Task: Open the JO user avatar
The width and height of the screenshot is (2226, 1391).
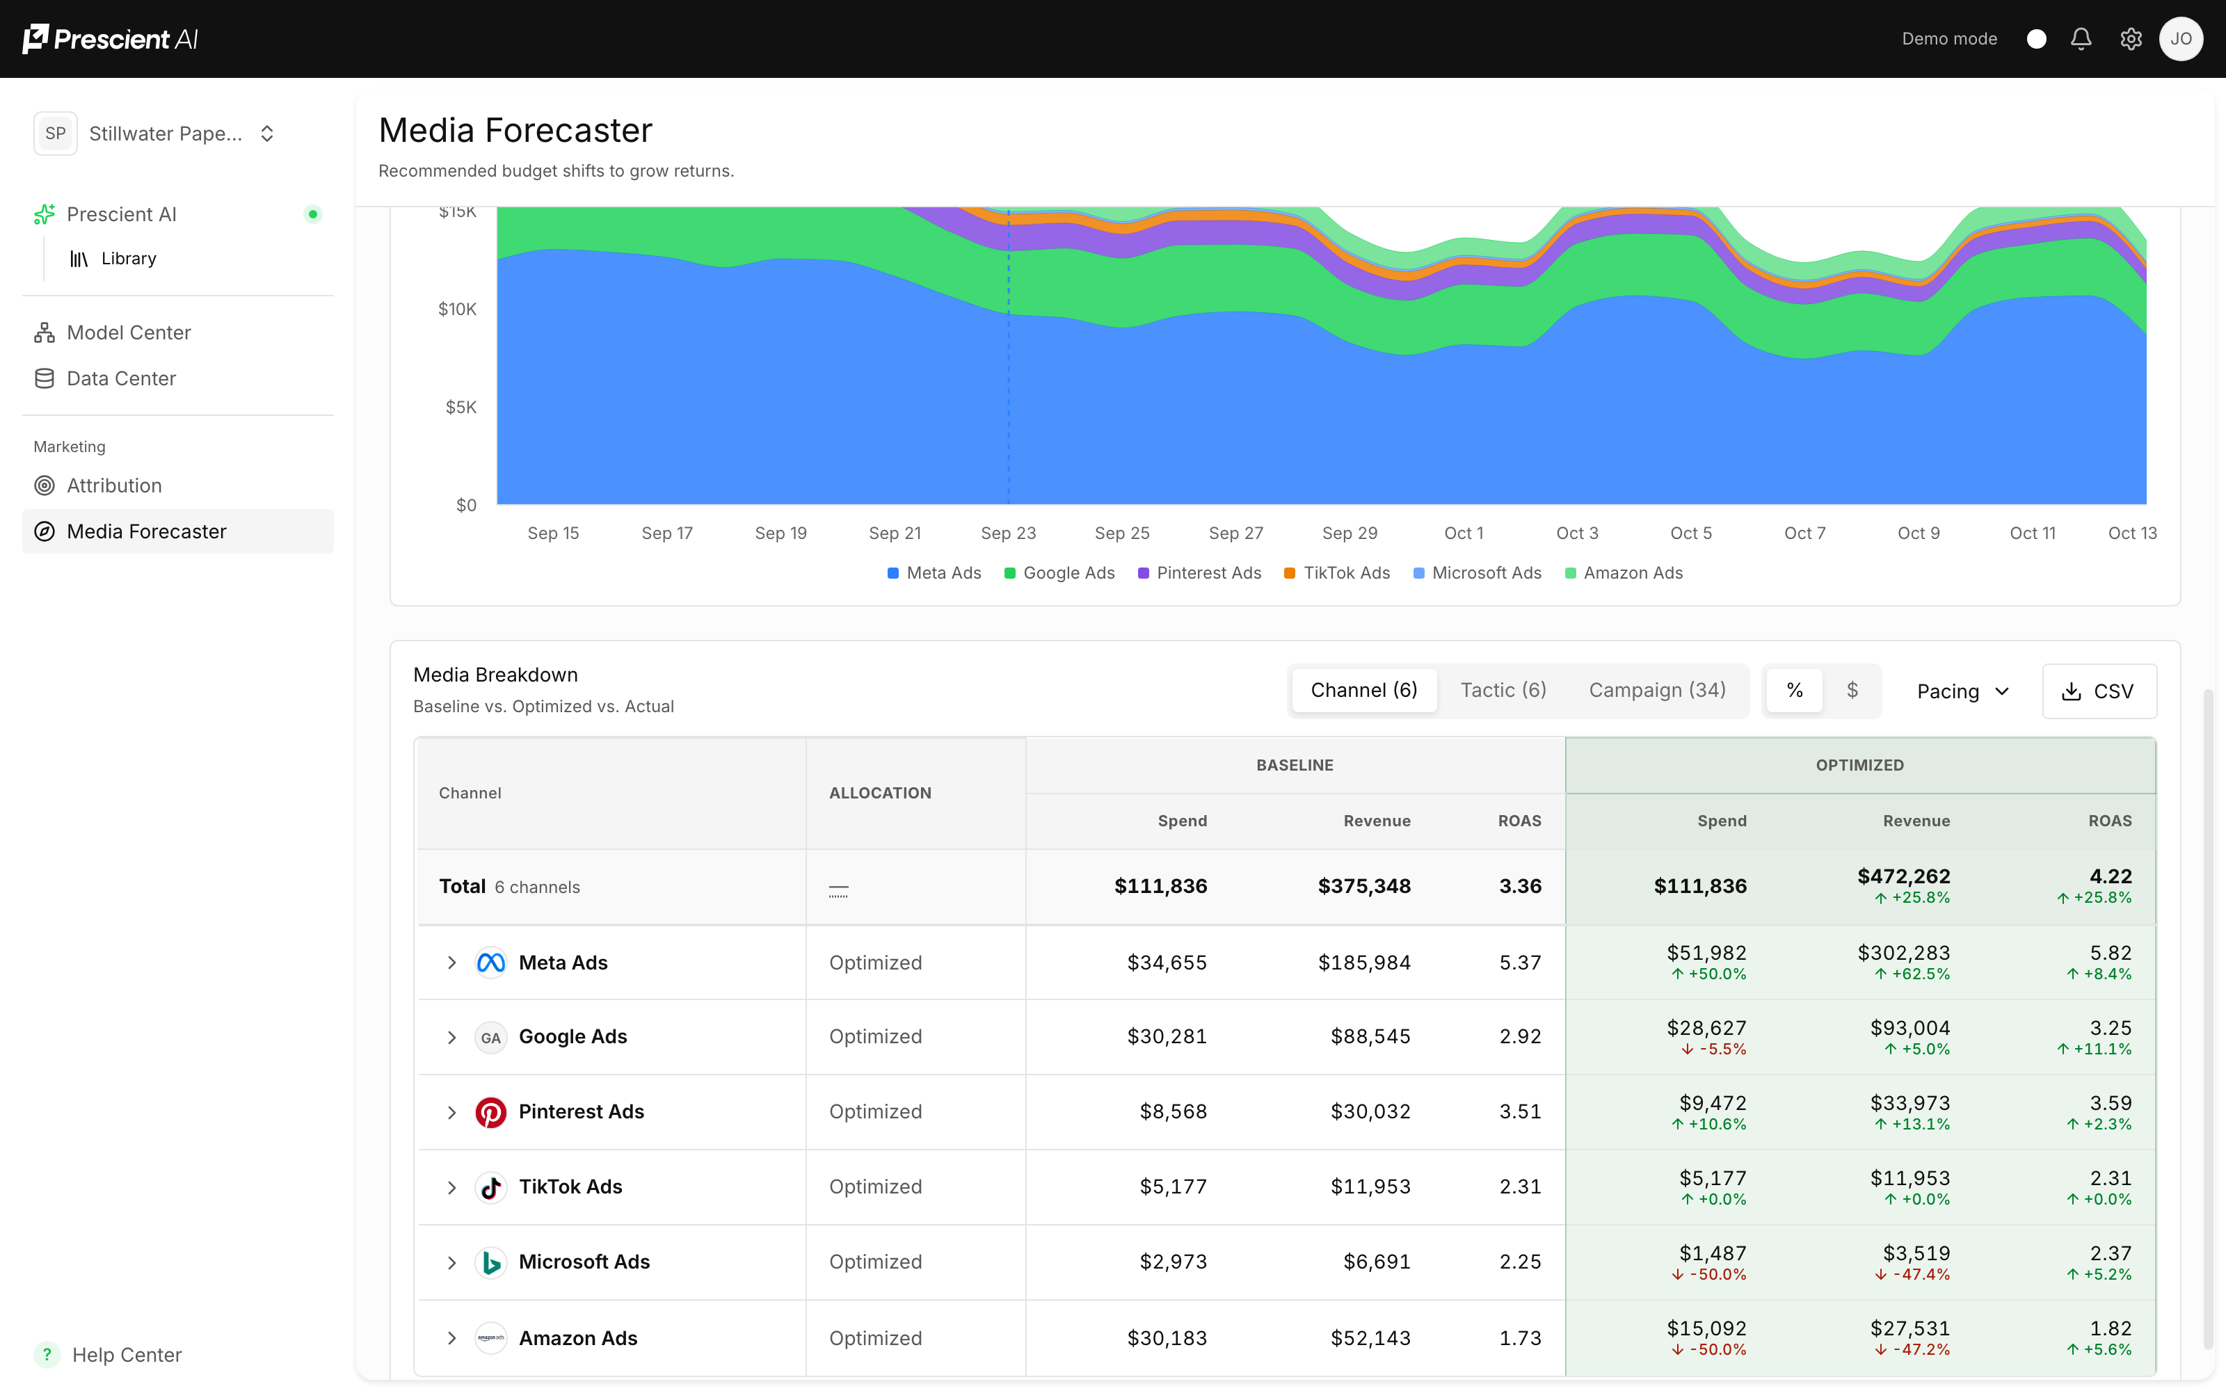Action: pos(2181,39)
